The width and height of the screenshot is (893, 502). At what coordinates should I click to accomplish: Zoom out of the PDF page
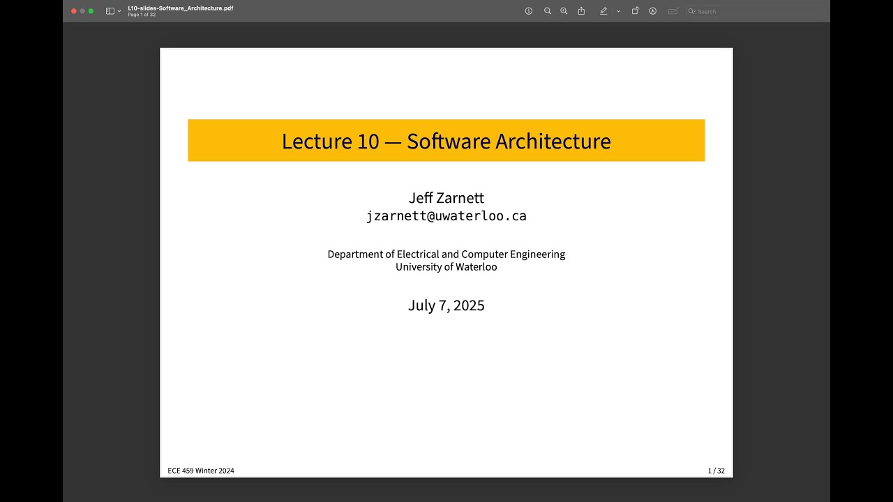548,11
